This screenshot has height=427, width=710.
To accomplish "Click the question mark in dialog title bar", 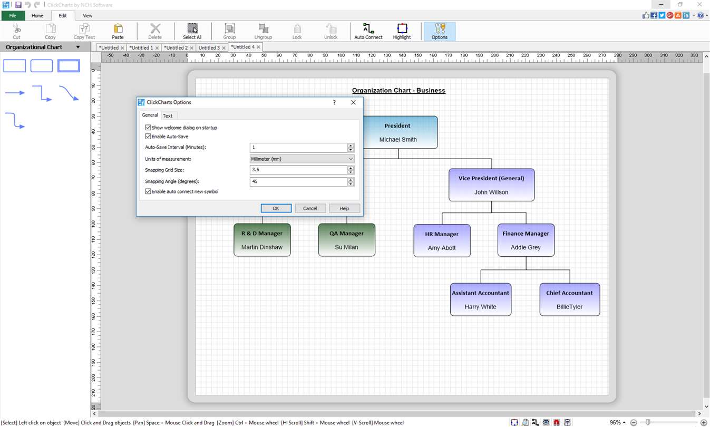I will click(334, 102).
